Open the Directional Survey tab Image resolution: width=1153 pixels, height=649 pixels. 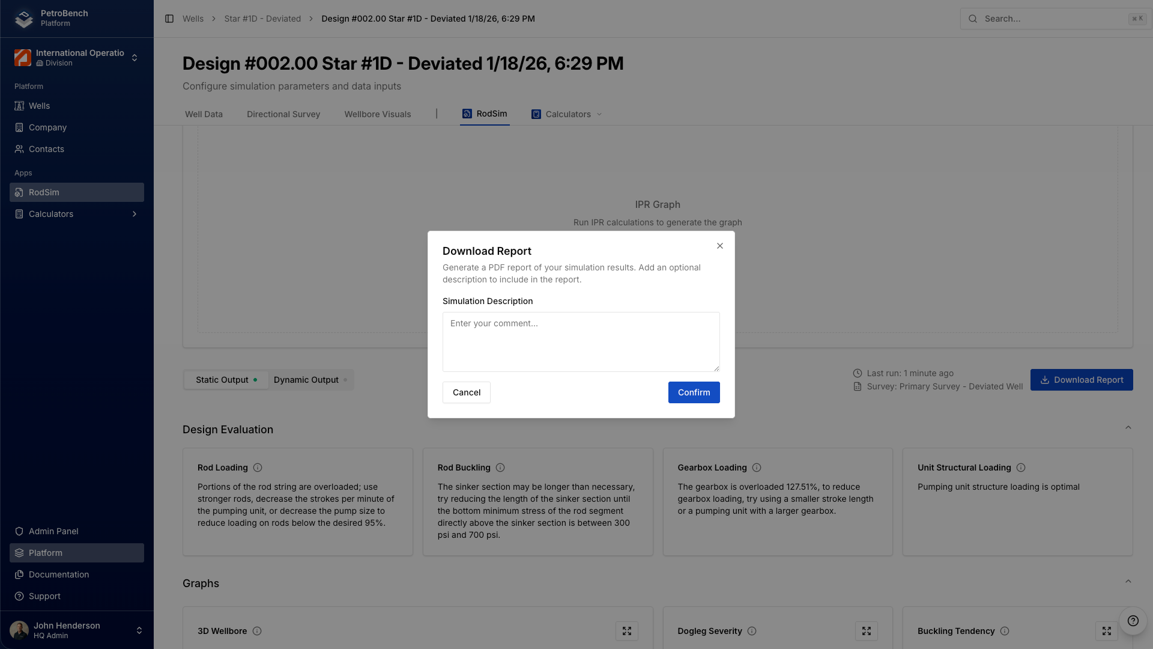tap(283, 114)
